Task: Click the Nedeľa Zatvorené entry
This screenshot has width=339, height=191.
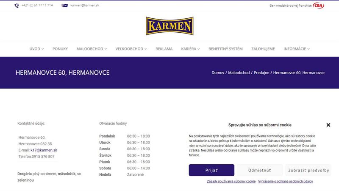Action: (x=122, y=174)
